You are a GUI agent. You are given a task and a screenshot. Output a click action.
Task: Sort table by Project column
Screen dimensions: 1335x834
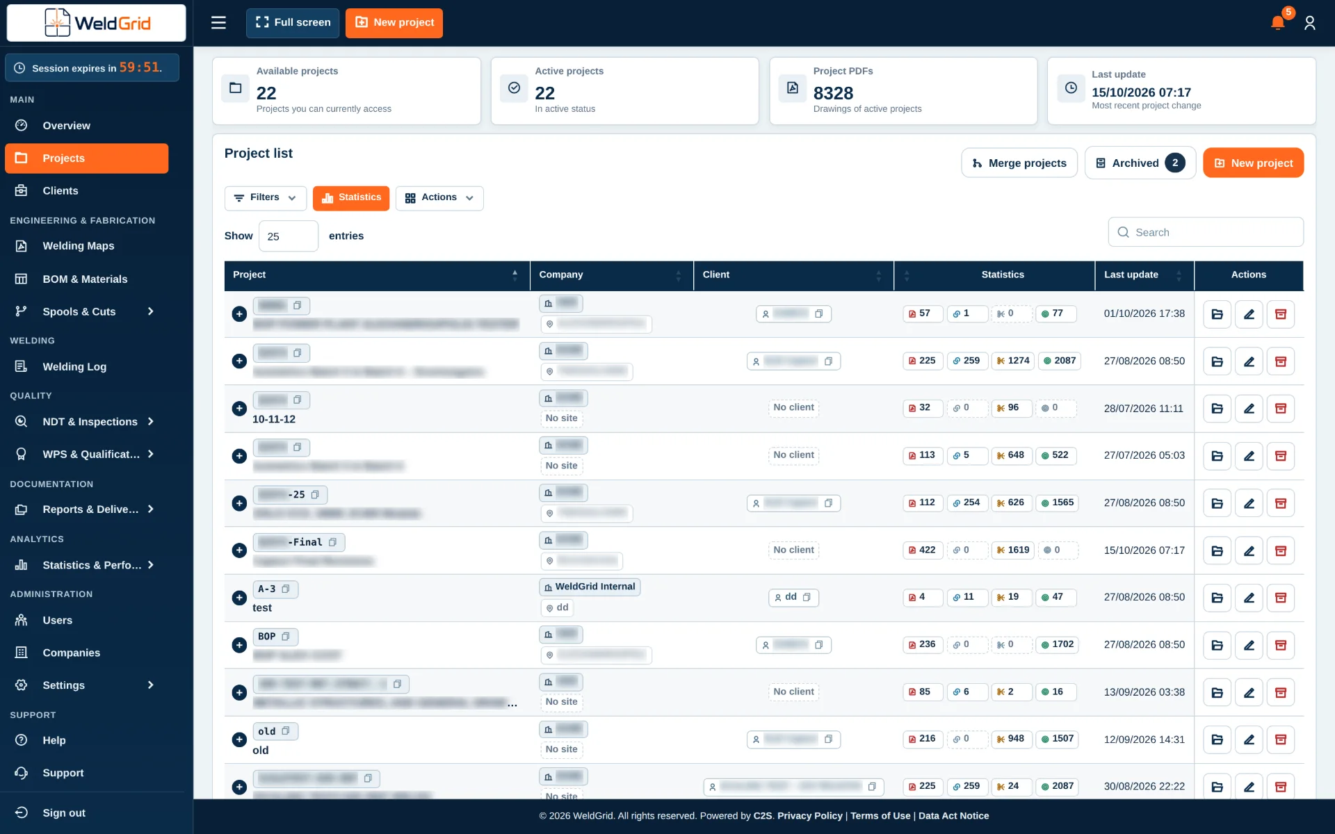coord(377,275)
